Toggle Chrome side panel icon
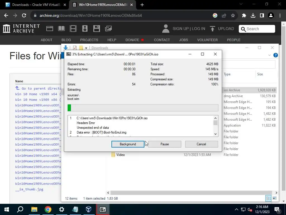The image size is (286, 215). pyautogui.click(x=262, y=16)
